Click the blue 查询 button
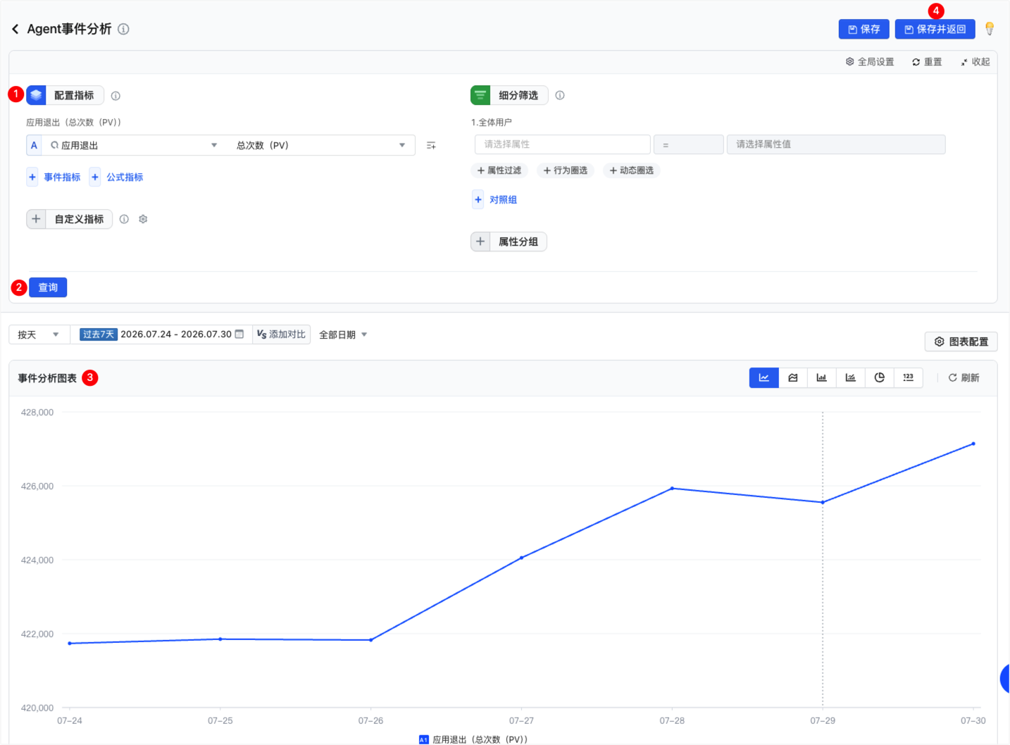 pyautogui.click(x=48, y=287)
